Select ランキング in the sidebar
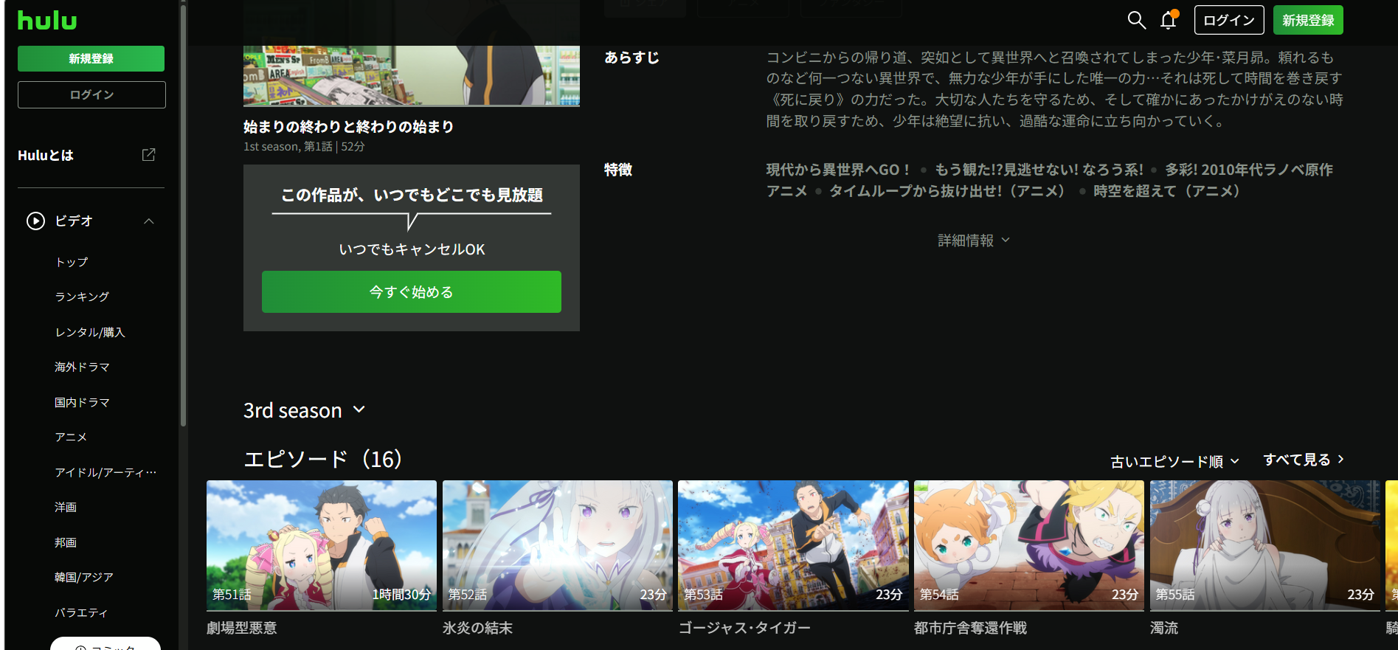Image resolution: width=1398 pixels, height=650 pixels. tap(82, 297)
